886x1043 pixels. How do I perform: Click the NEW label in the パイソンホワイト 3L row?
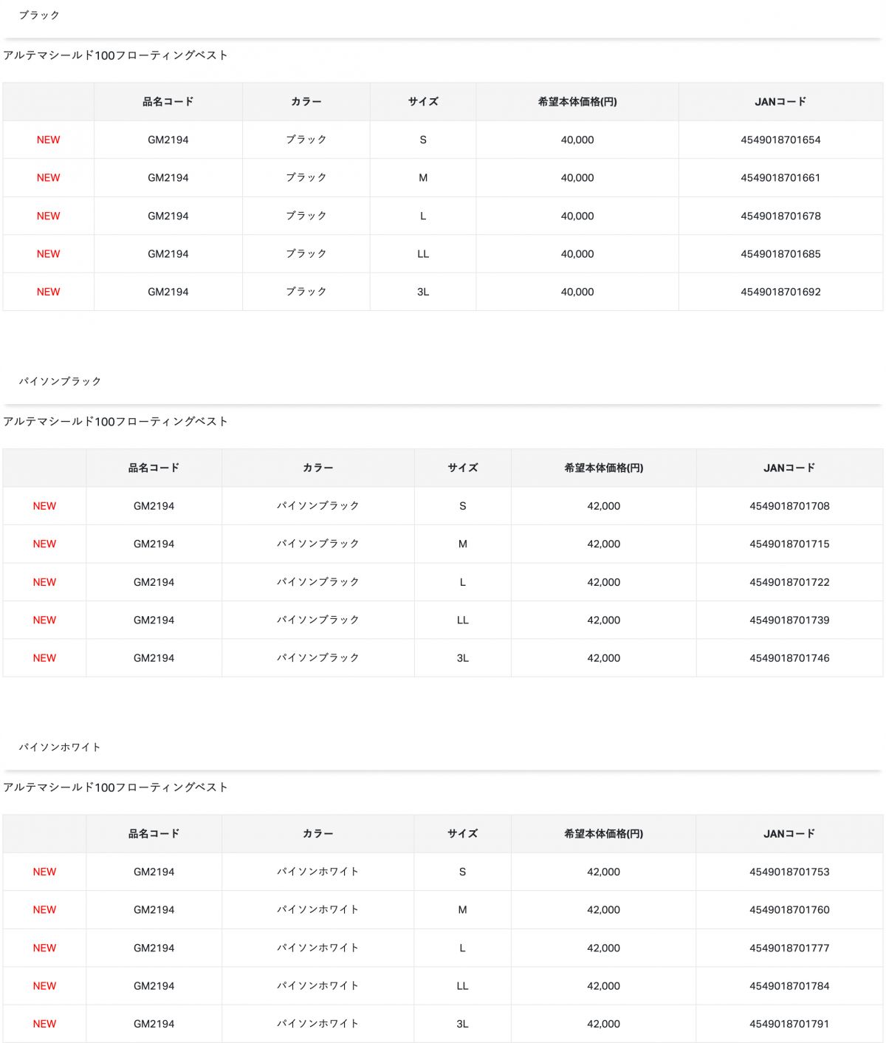click(x=44, y=1024)
